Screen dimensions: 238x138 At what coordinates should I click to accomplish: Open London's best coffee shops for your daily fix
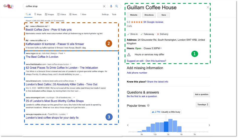point(52,118)
